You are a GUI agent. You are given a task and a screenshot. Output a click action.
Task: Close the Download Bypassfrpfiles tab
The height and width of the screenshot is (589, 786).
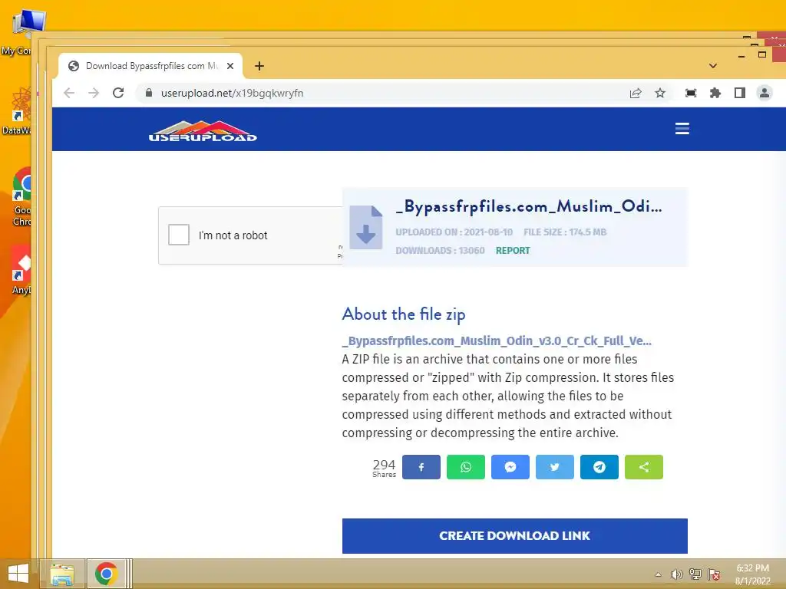(x=230, y=66)
